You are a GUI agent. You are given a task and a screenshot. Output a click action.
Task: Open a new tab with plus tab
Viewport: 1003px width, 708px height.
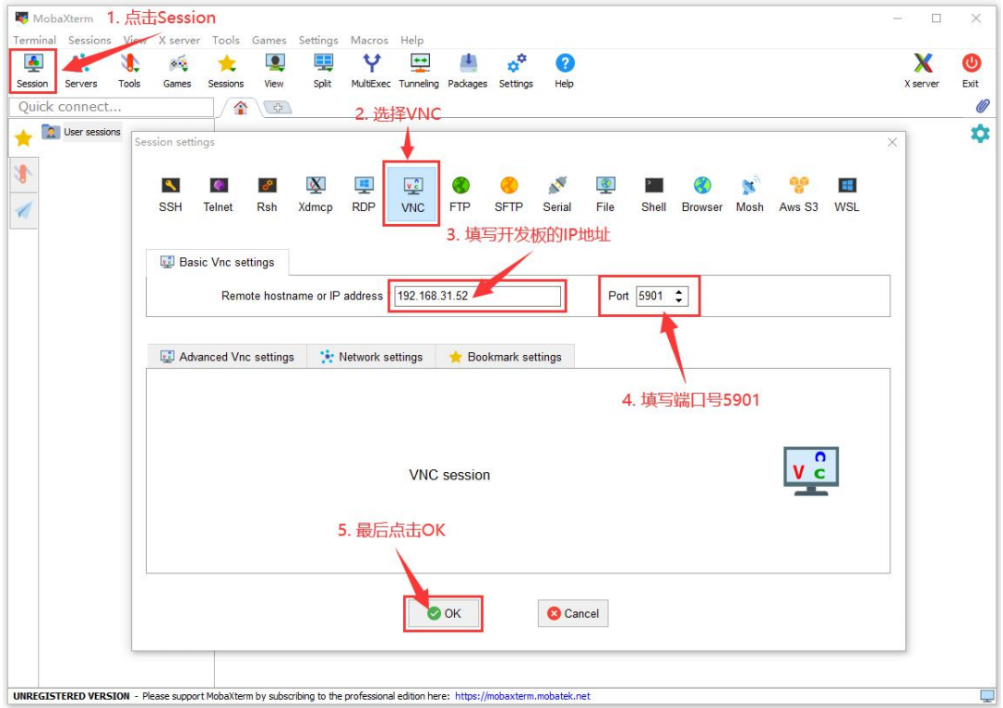click(x=278, y=107)
